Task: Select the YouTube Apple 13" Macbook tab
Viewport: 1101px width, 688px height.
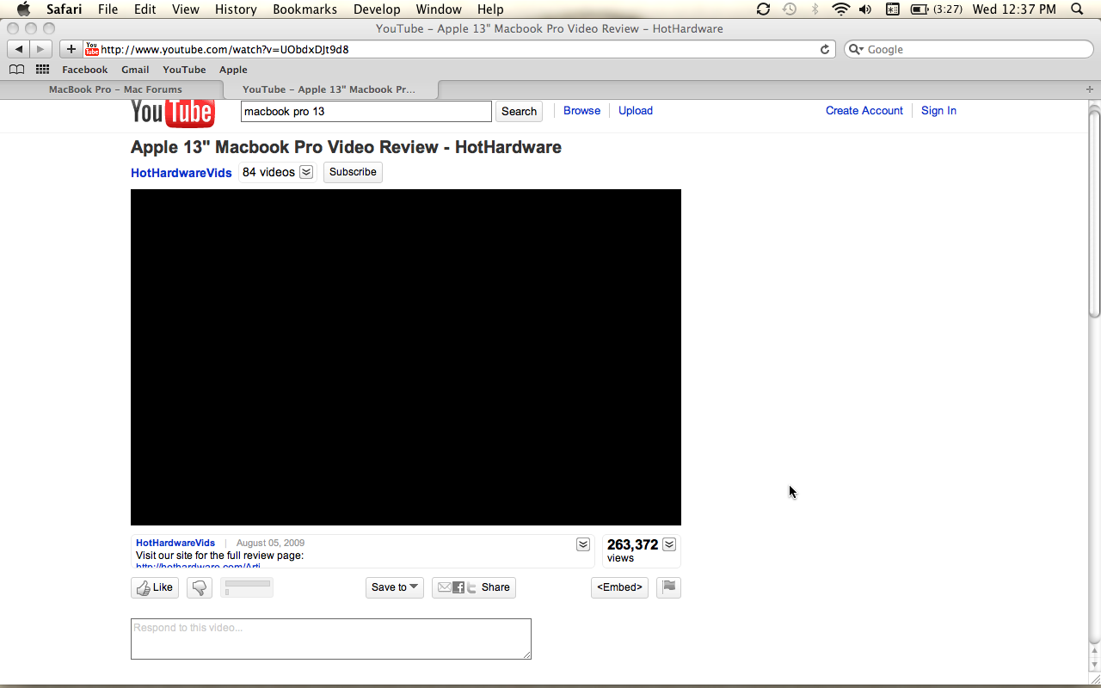Action: 329,89
